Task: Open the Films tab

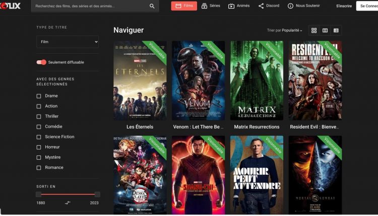Action: pyautogui.click(x=184, y=6)
